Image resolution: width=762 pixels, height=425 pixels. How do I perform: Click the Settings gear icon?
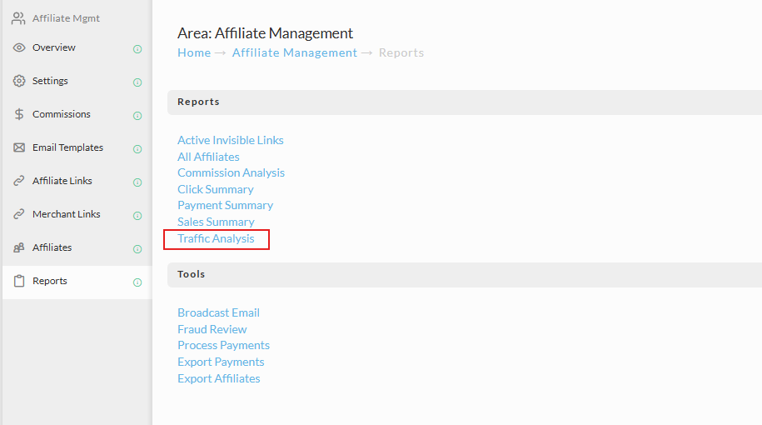coord(19,81)
